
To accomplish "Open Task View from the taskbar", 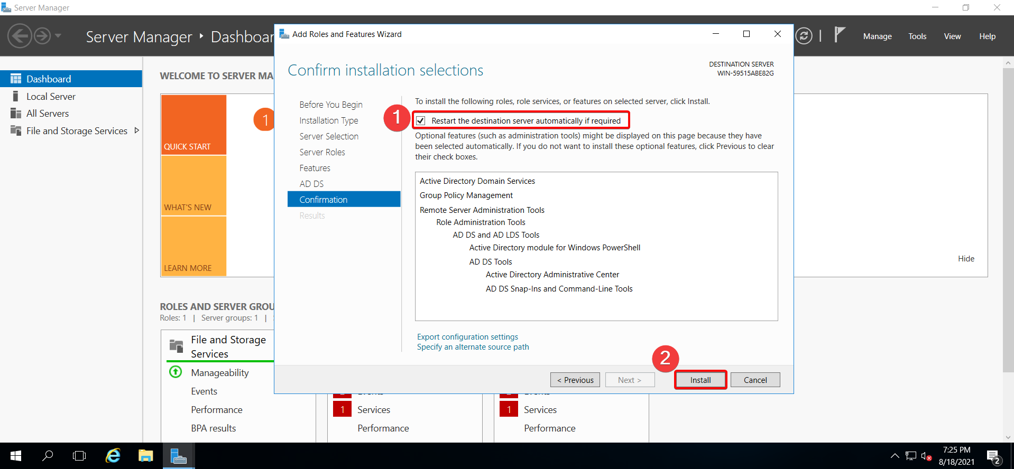I will pyautogui.click(x=79, y=456).
